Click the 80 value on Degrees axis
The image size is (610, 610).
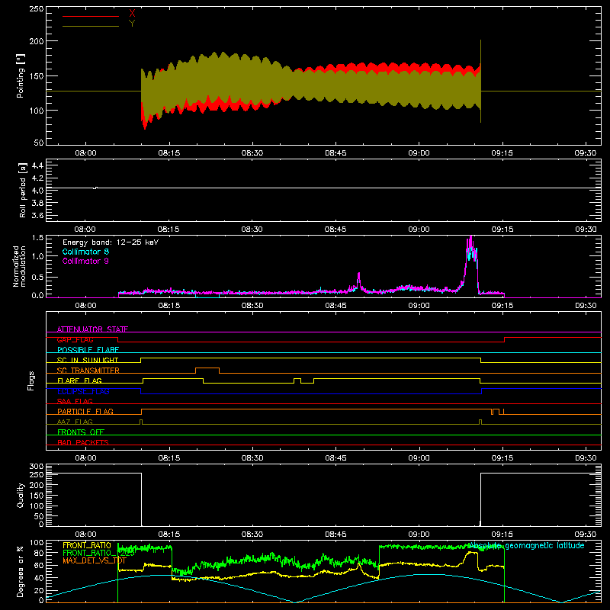tap(40, 553)
